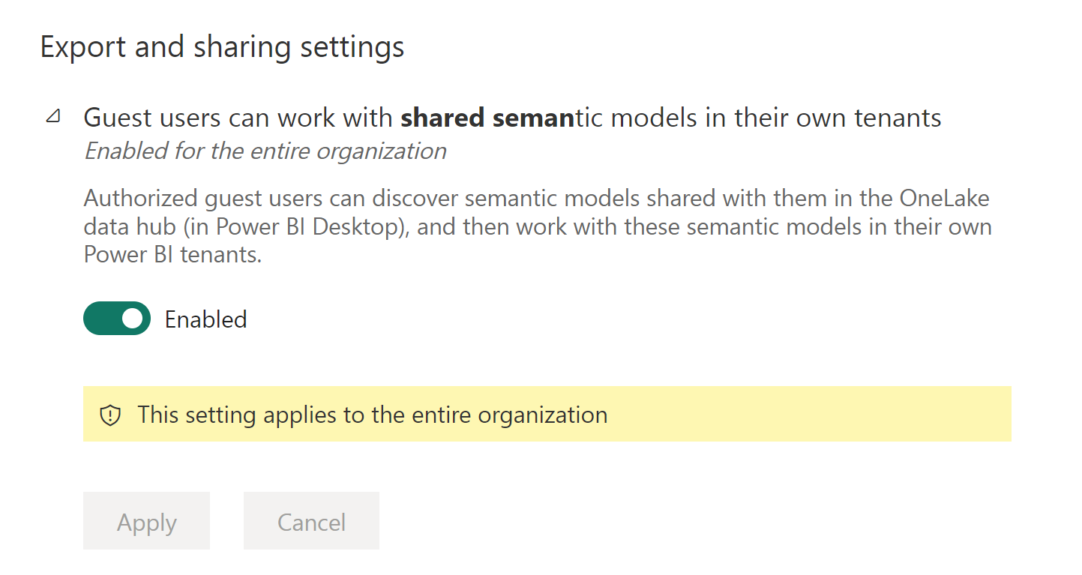Disable the guest users semantic models setting

point(117,318)
